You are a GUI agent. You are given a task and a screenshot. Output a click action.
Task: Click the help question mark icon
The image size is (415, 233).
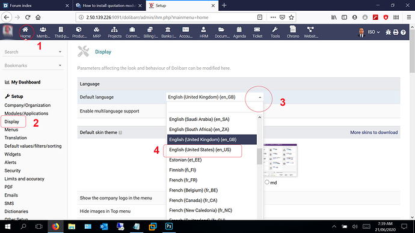tap(403, 32)
